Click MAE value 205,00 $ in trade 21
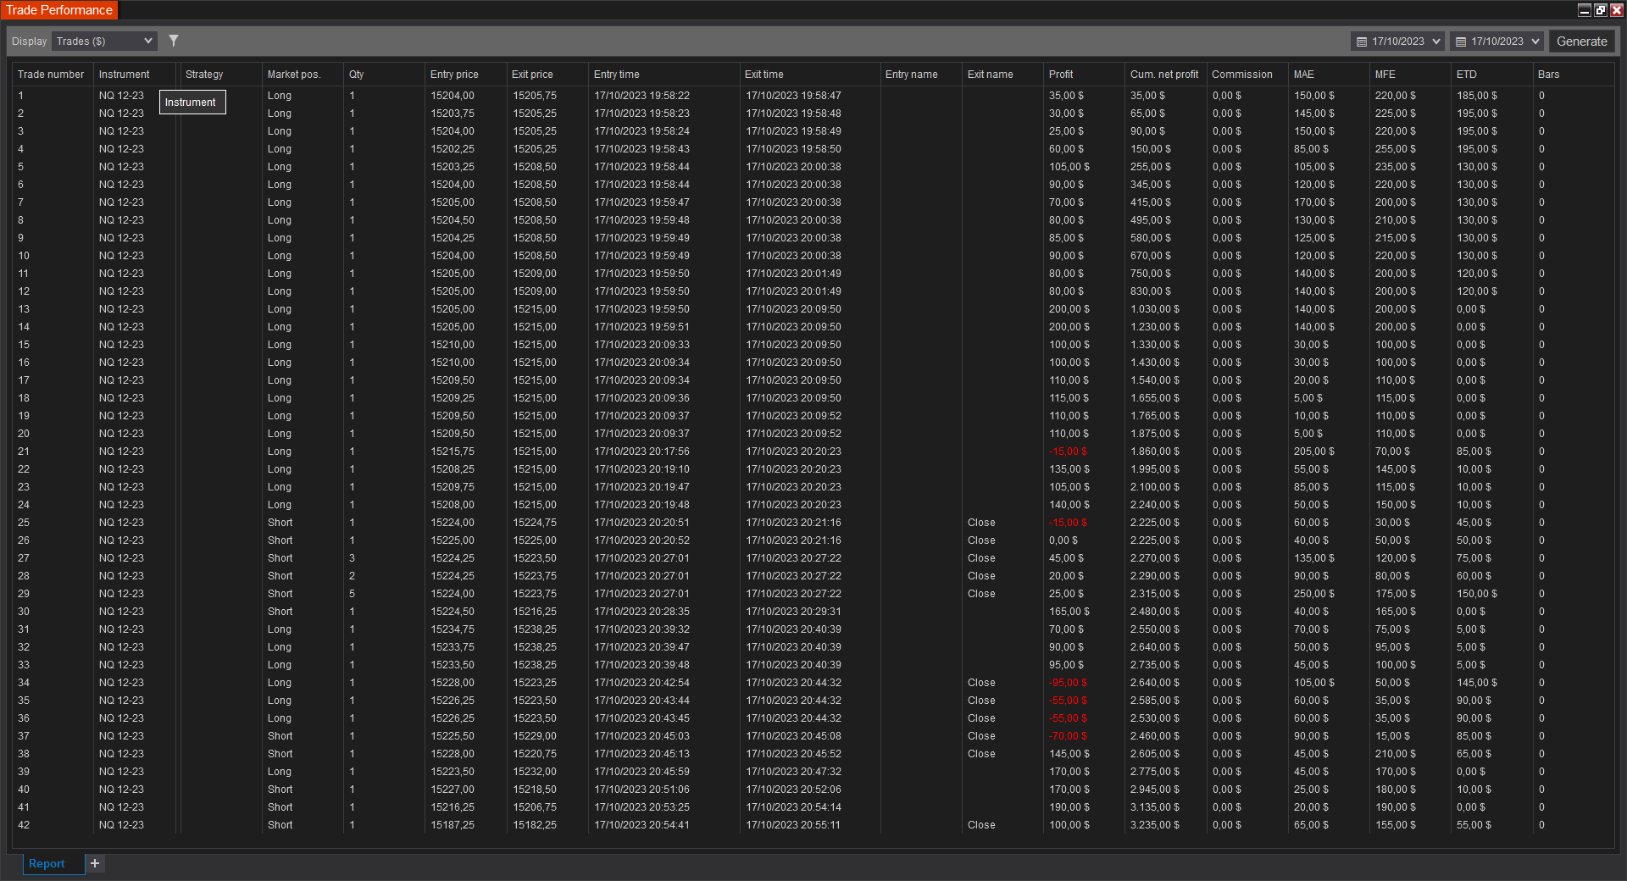Viewport: 1627px width, 881px height. click(x=1314, y=452)
